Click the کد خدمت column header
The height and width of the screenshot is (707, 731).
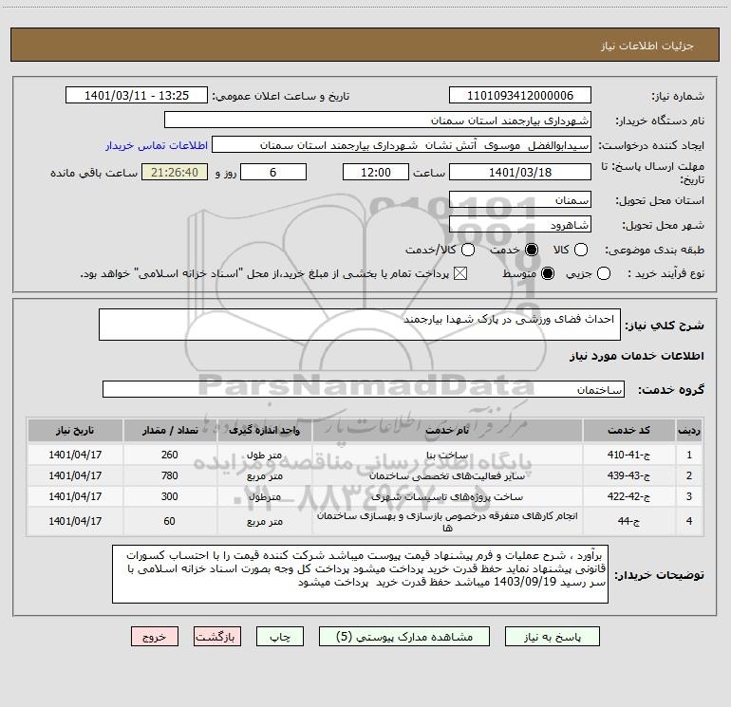[628, 430]
